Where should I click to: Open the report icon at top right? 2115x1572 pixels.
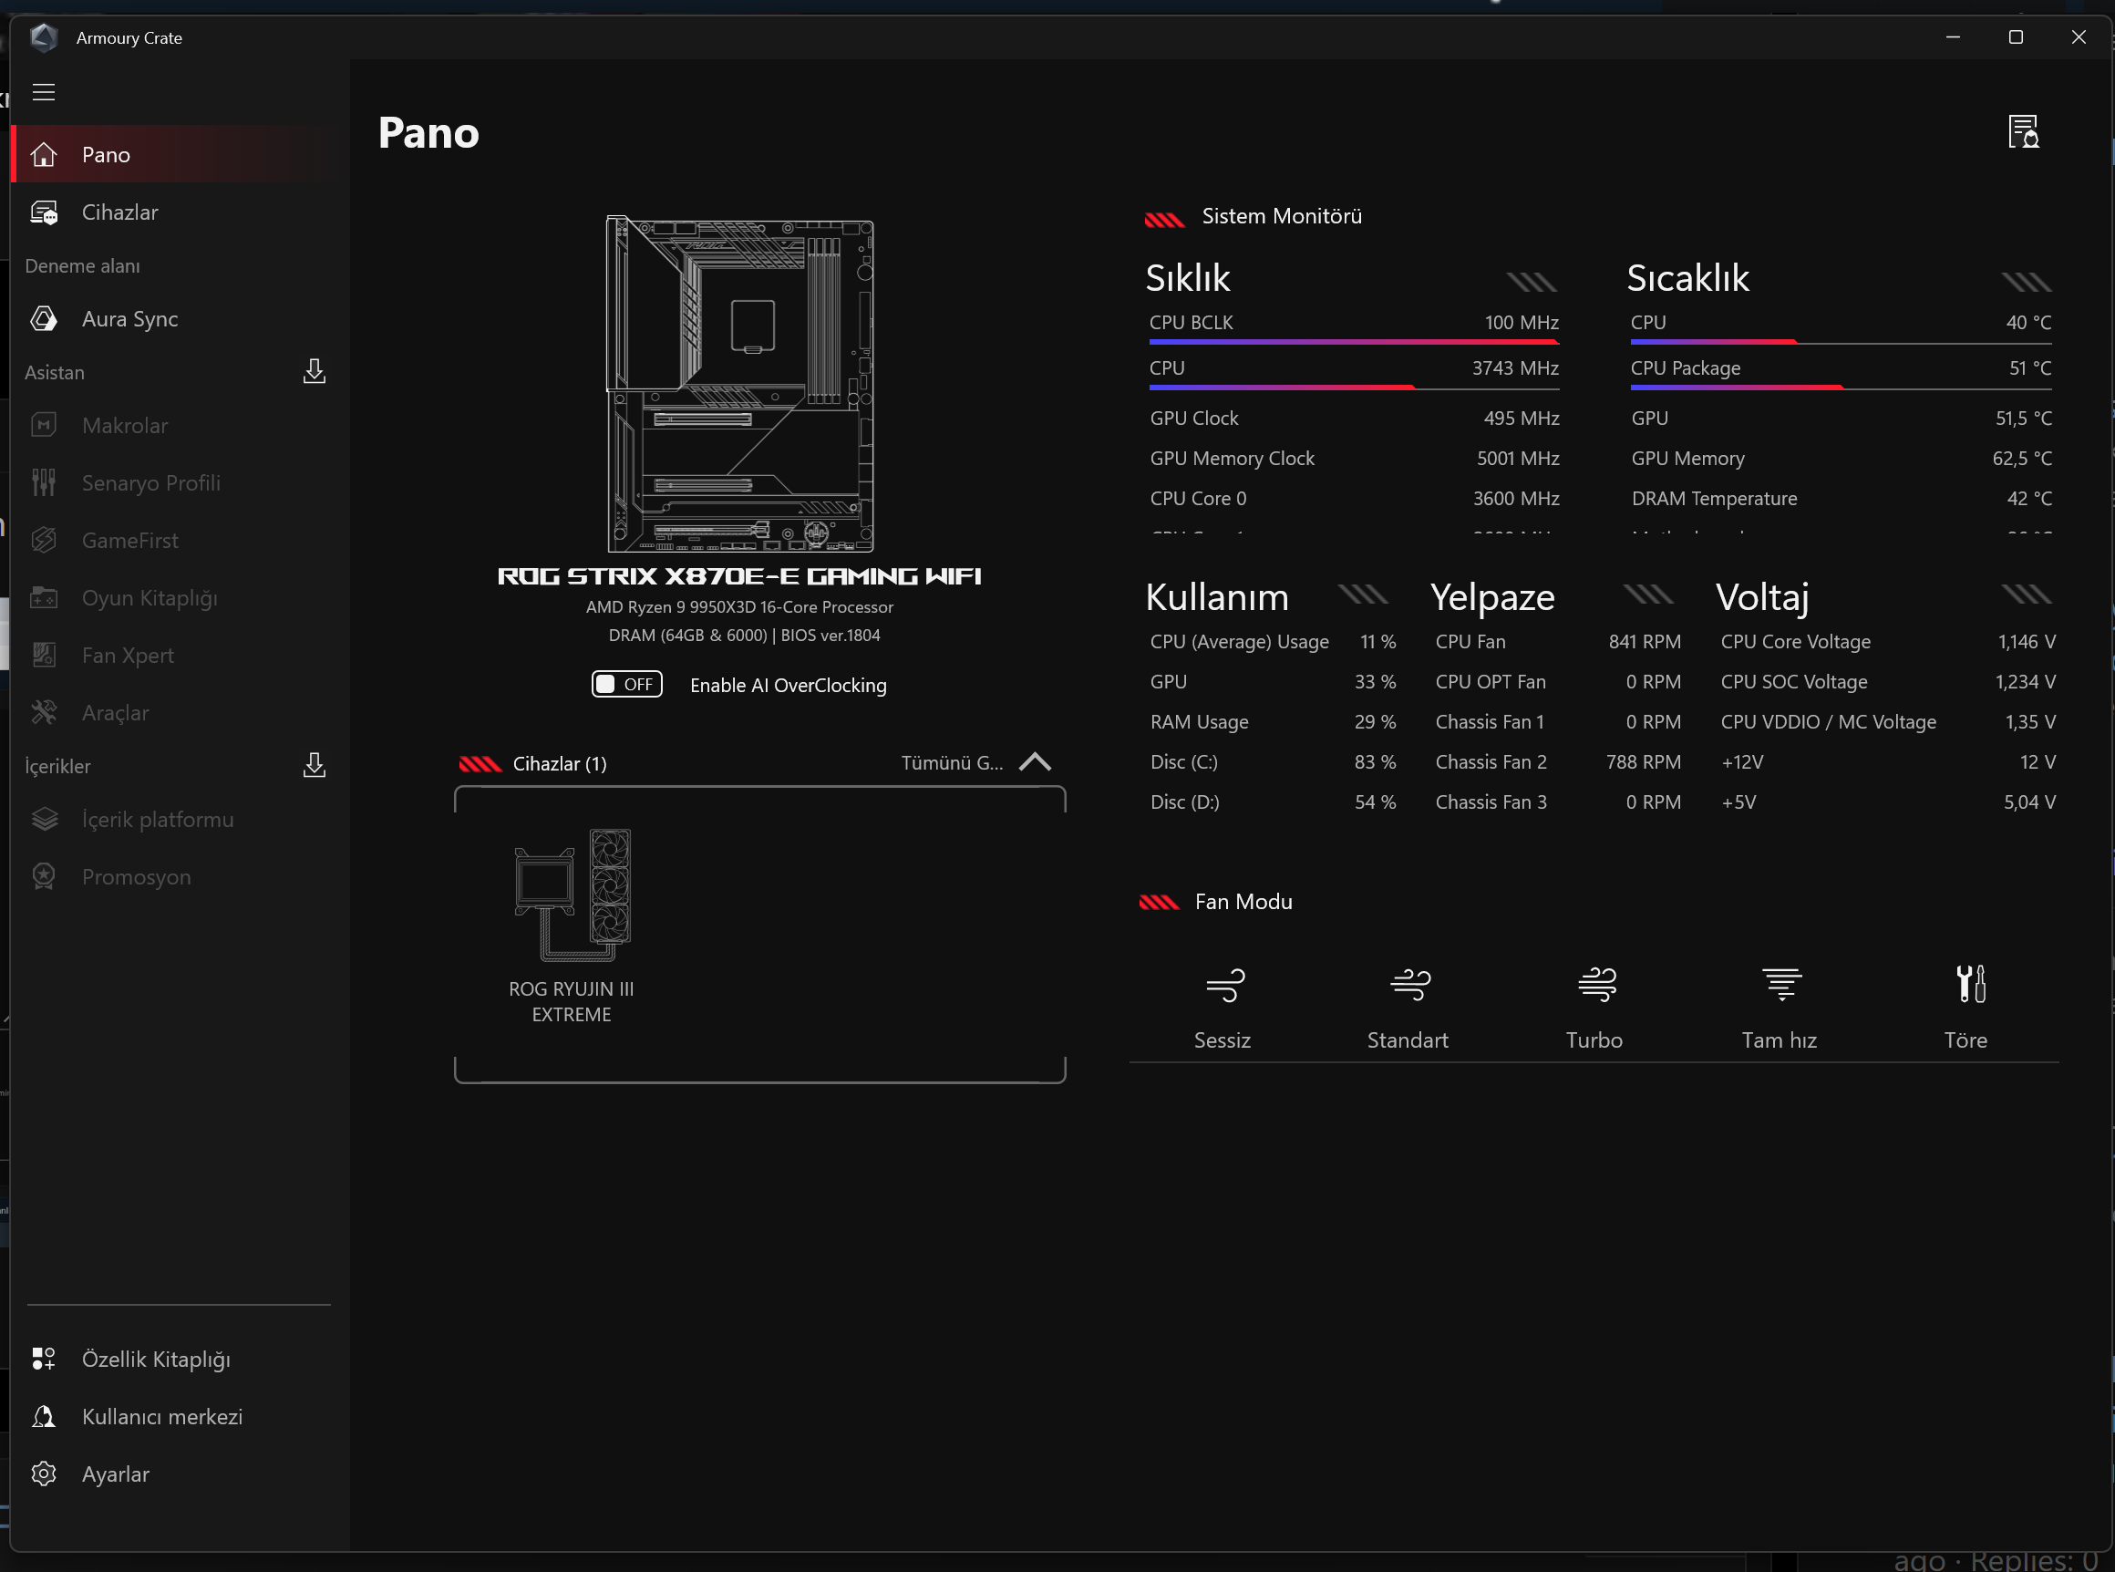click(2023, 131)
